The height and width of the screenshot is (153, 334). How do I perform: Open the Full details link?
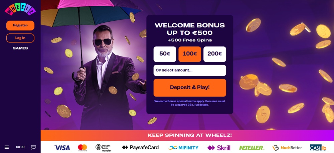(x=201, y=105)
